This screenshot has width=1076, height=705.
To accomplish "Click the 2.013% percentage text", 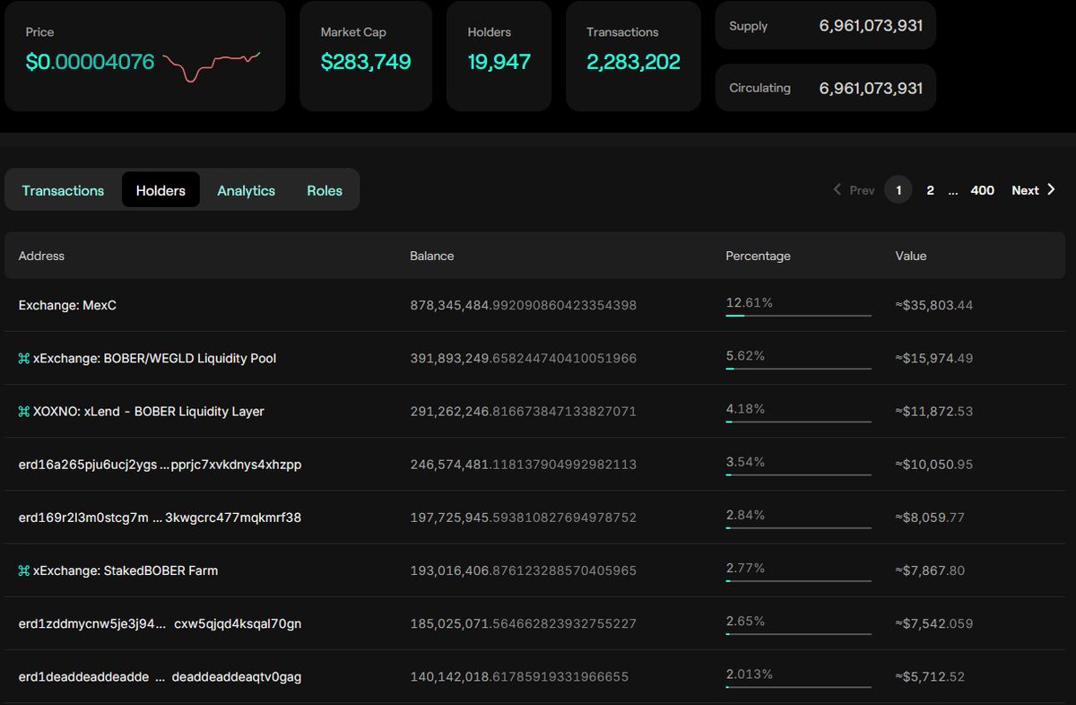I will tap(749, 675).
